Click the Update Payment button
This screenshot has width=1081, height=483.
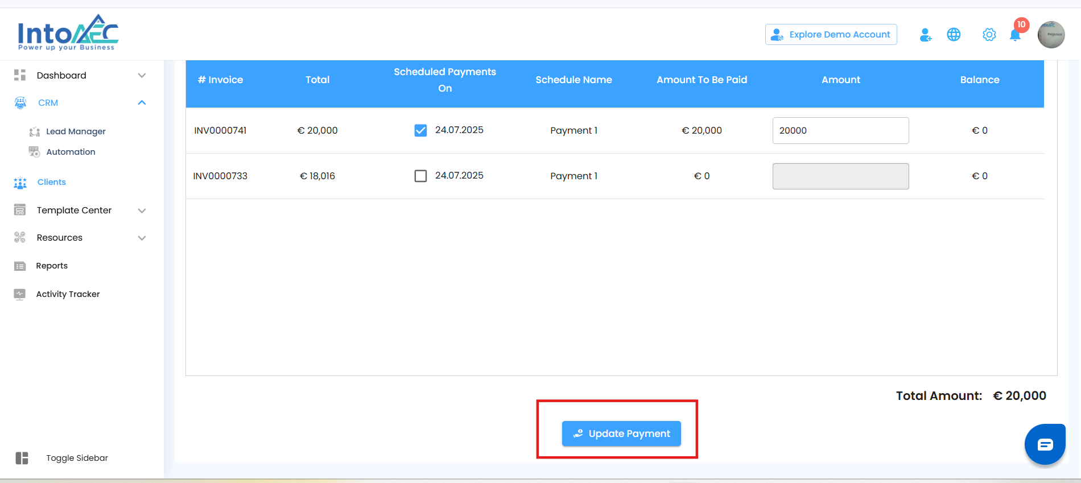pyautogui.click(x=621, y=434)
